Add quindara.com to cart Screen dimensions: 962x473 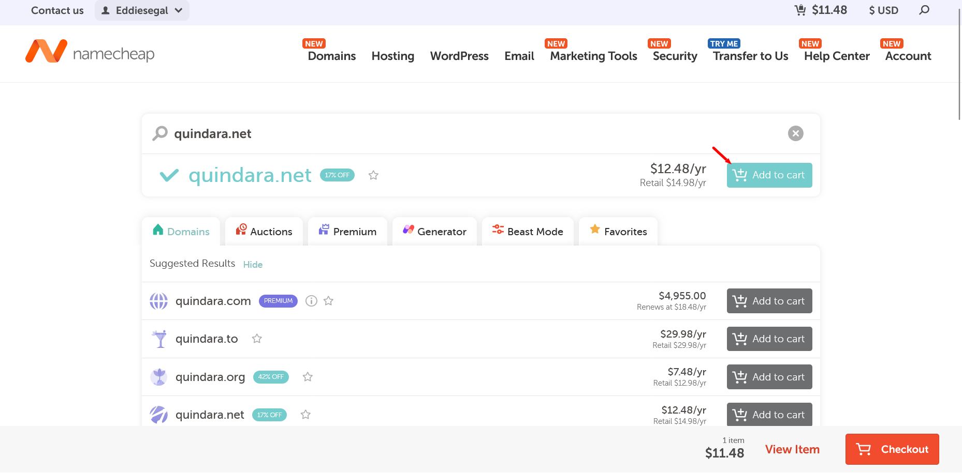pos(769,301)
